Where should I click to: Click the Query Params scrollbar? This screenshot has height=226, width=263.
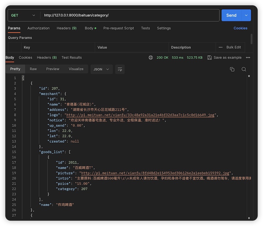[251, 39]
